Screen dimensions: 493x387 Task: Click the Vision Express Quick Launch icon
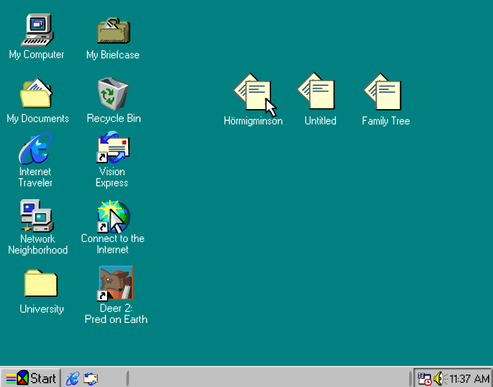(x=90, y=379)
